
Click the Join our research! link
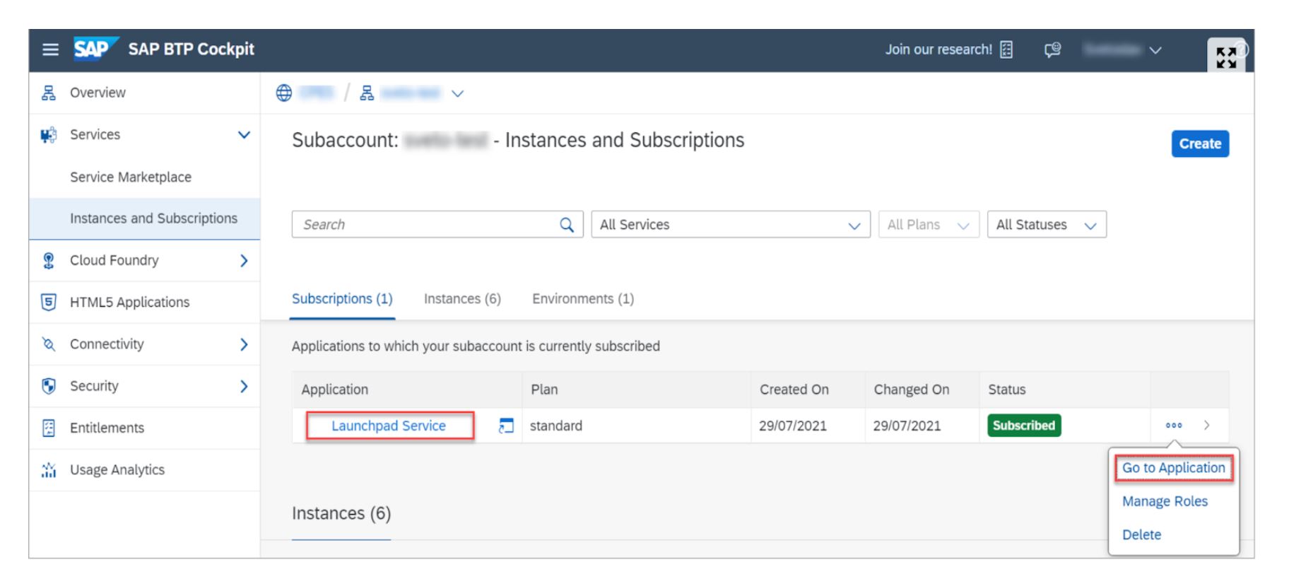pyautogui.click(x=938, y=49)
